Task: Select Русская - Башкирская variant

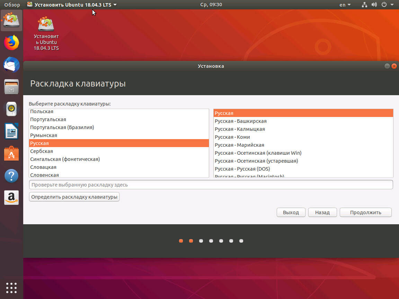Action: 303,121
